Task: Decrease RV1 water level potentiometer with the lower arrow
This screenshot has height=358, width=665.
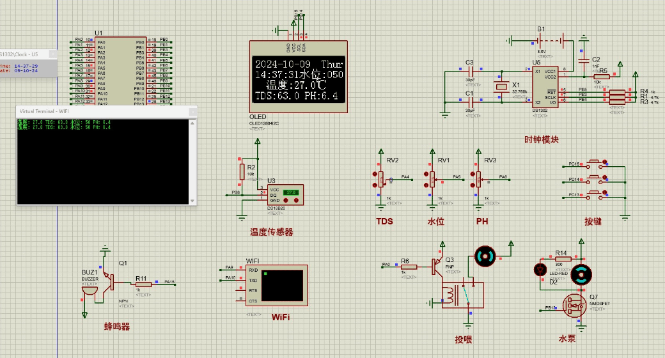Action: point(425,184)
